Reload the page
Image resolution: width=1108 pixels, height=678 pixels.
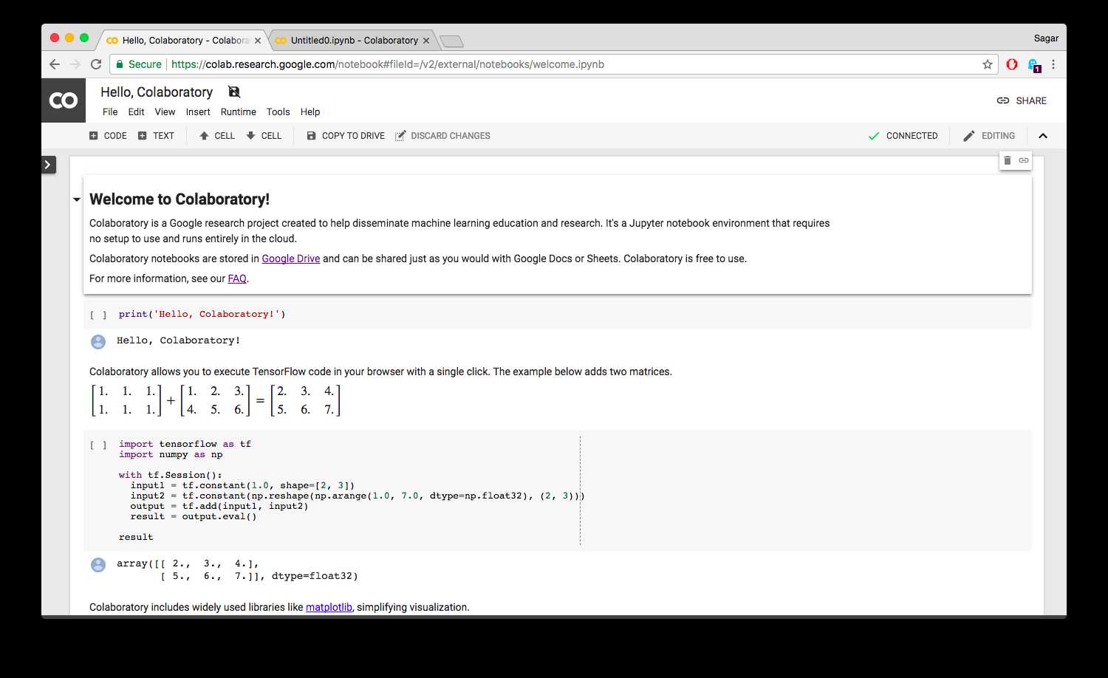point(96,64)
